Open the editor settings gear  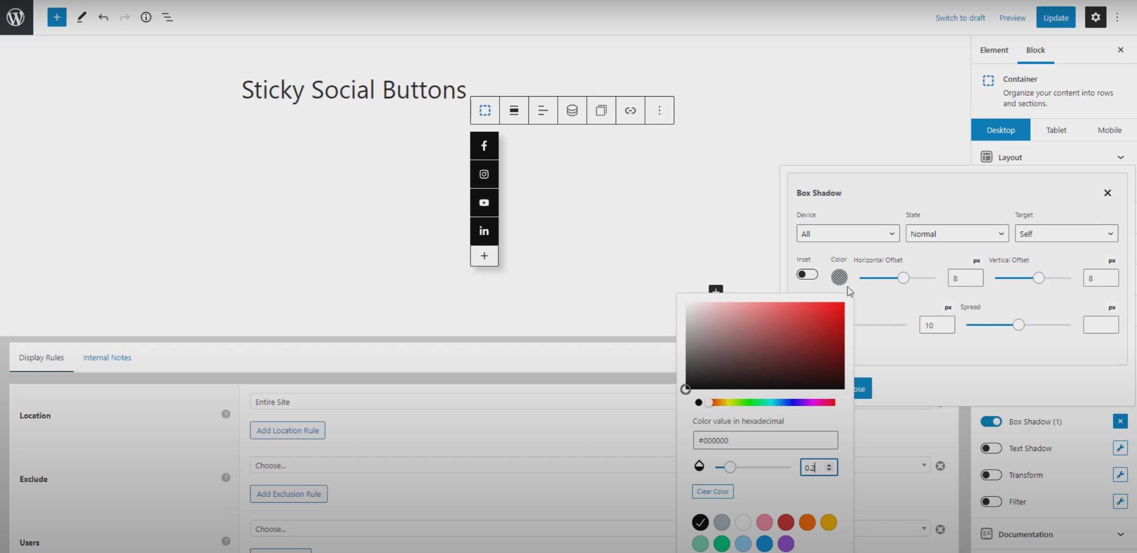[1095, 17]
